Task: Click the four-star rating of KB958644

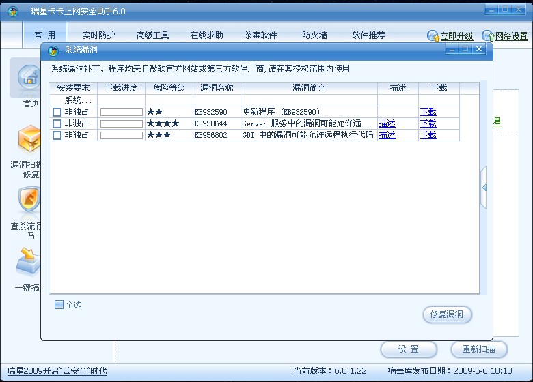Action: tap(163, 123)
